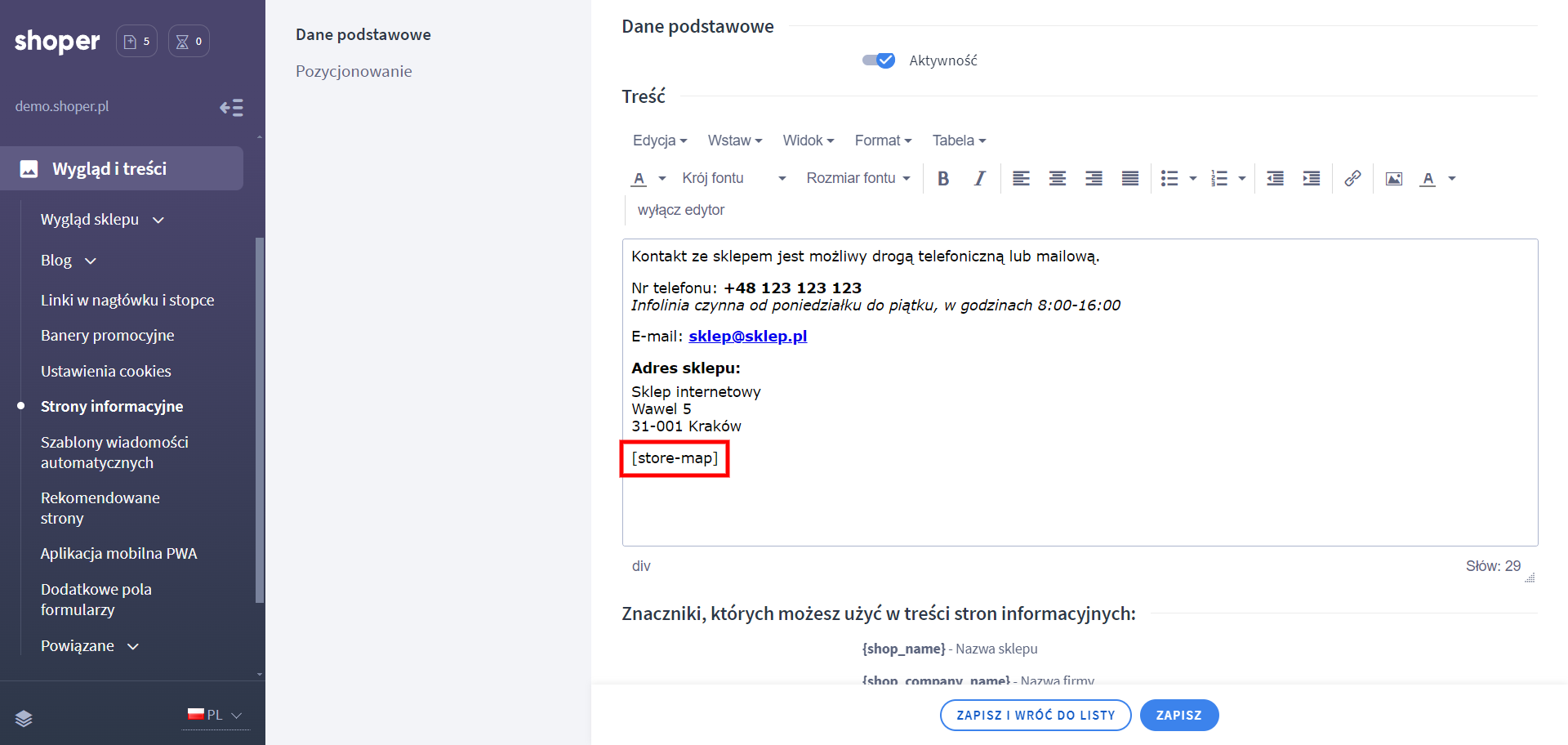Open the Tabela editor menu
The height and width of the screenshot is (745, 1568).
(x=959, y=141)
